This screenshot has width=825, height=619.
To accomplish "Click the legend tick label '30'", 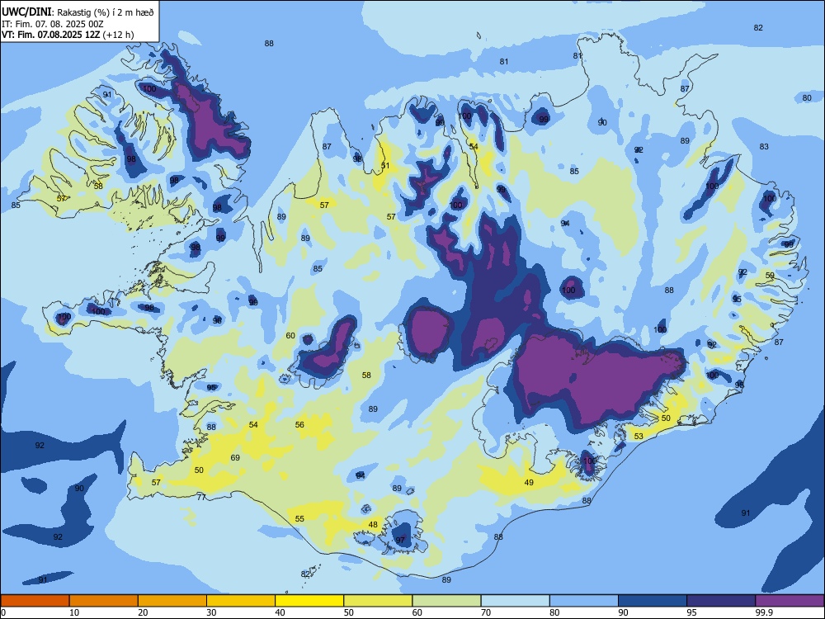I will pos(211,612).
